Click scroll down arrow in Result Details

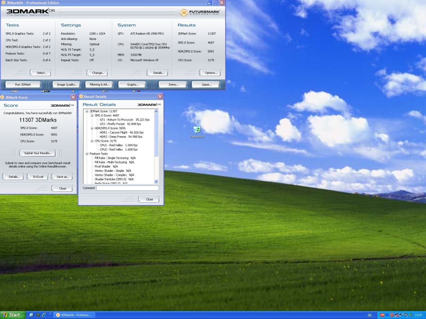[x=156, y=181]
